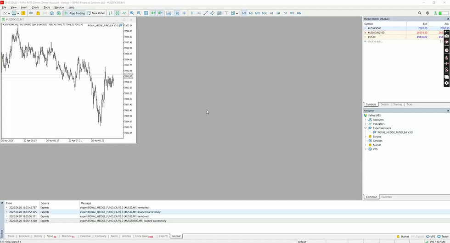Click the green user account icon
Viewport: 450px width, 243px height.
pos(435,13)
